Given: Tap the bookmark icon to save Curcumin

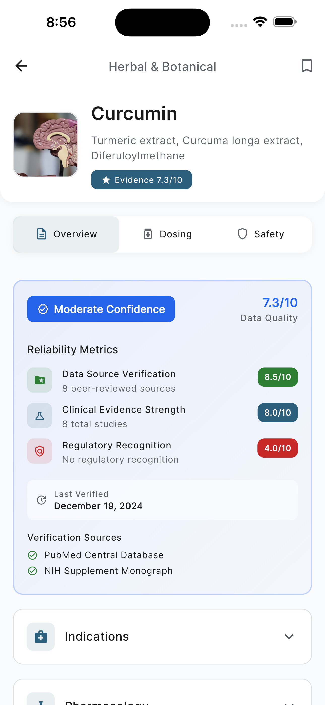Looking at the screenshot, I should [306, 66].
